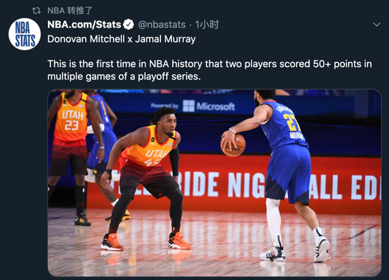
Task: Click the retweet icon above the tweet
Action: (x=36, y=11)
